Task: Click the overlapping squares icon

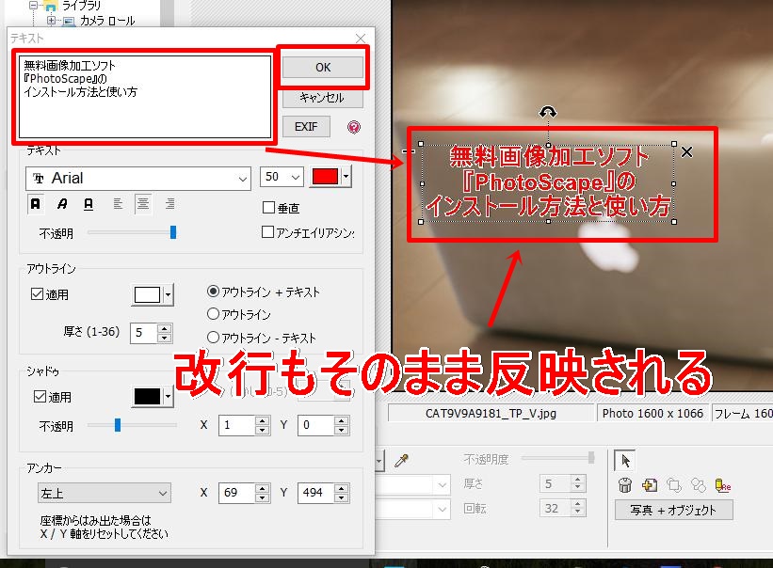Action: pyautogui.click(x=674, y=485)
